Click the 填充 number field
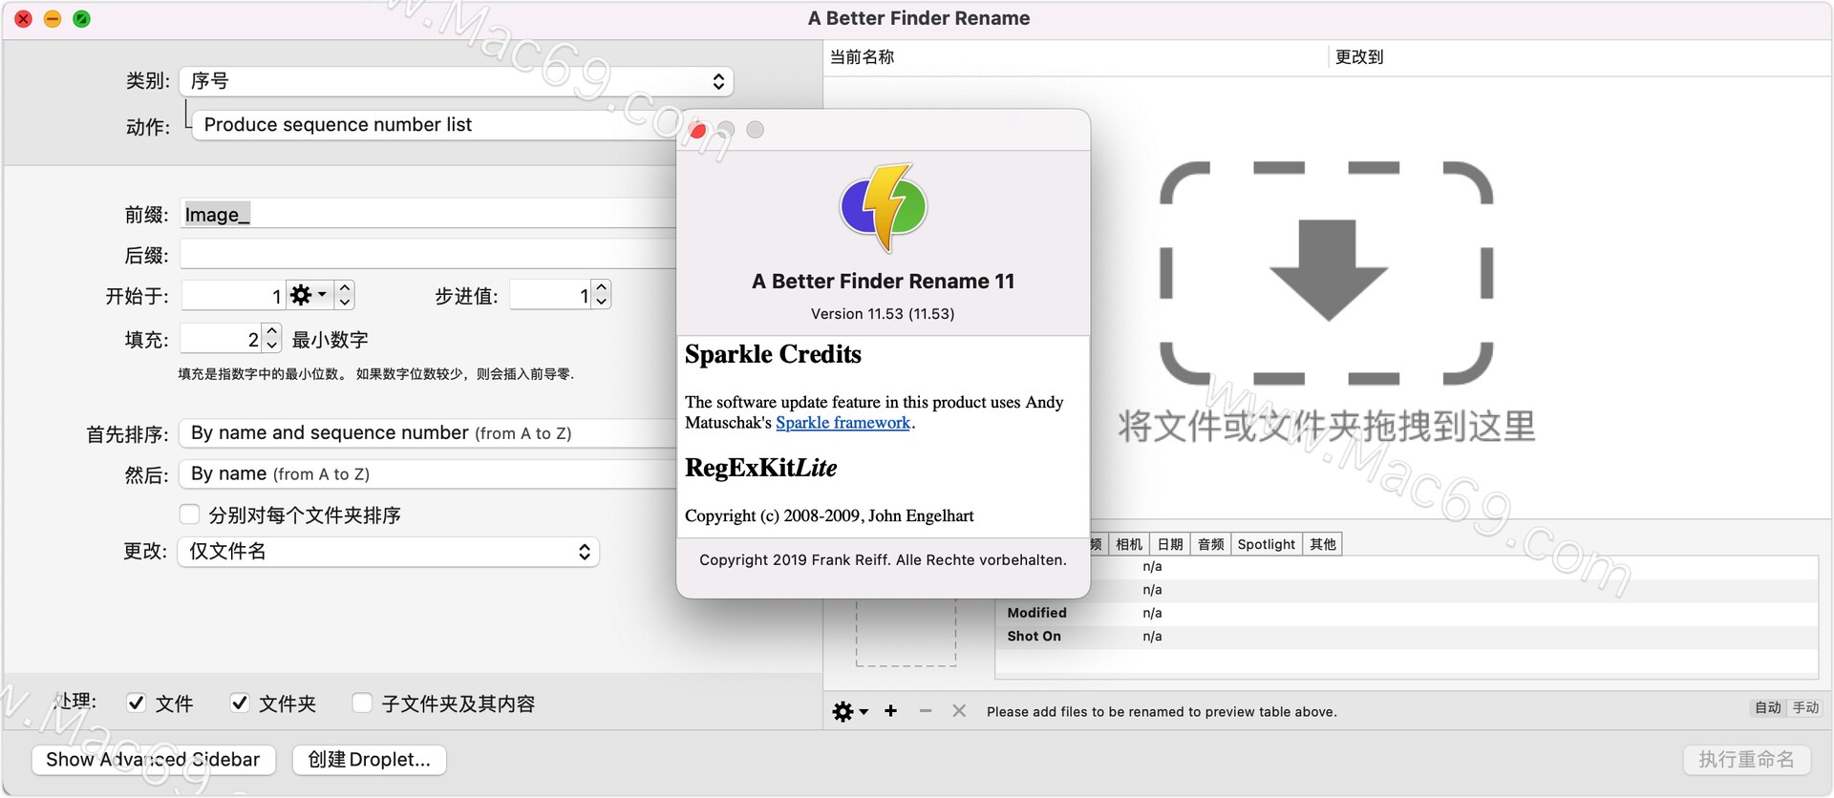The height and width of the screenshot is (798, 1834). [222, 339]
